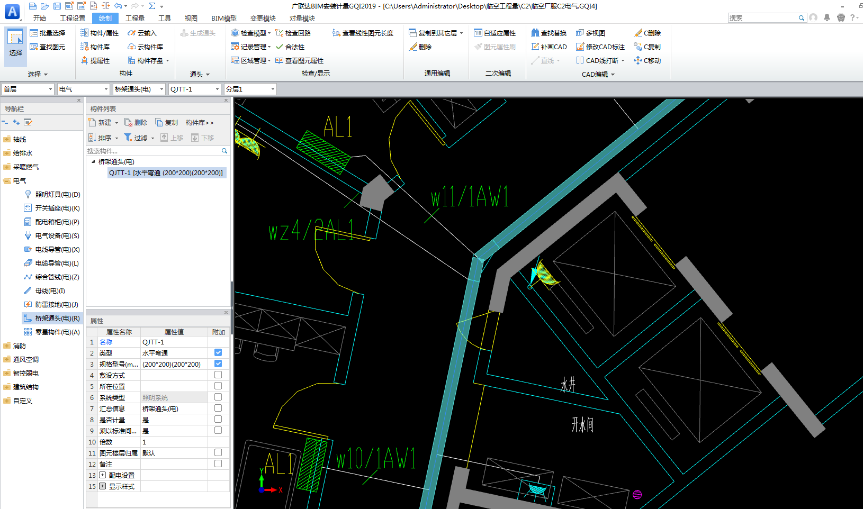Click the 删除 delete tool in 通用编辑

[420, 47]
